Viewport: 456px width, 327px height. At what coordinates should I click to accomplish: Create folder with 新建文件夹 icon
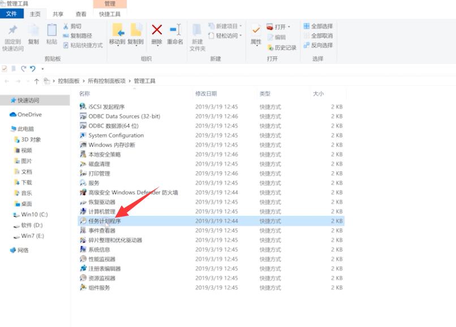tap(196, 34)
